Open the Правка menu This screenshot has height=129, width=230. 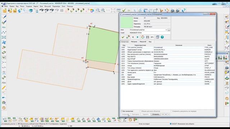pyautogui.click(x=12, y=6)
